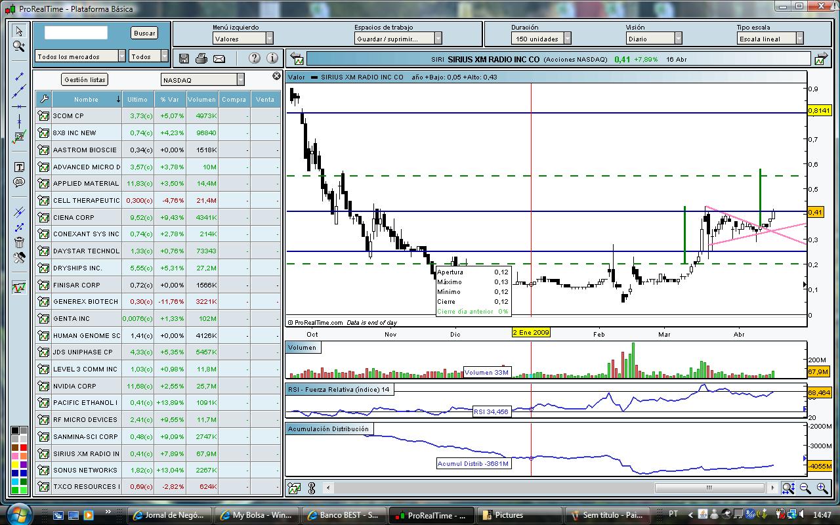The height and width of the screenshot is (525, 840).
Task: Select SIRIUS XM RADIO IN row
Action: tap(158, 453)
